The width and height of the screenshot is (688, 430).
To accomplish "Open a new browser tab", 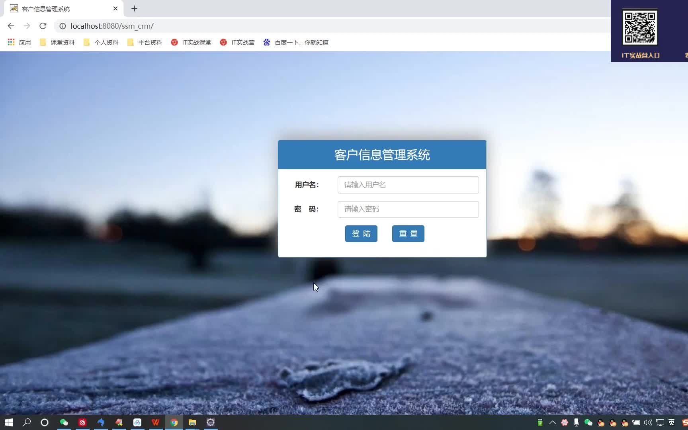I will click(x=134, y=8).
